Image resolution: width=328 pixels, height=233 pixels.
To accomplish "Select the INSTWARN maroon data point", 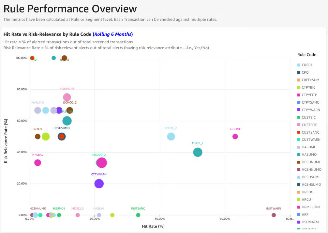I will pos(274,215).
